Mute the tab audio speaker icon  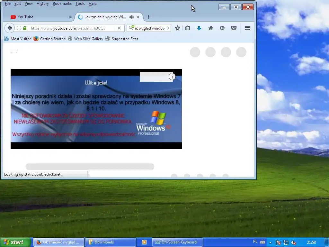[x=131, y=17]
